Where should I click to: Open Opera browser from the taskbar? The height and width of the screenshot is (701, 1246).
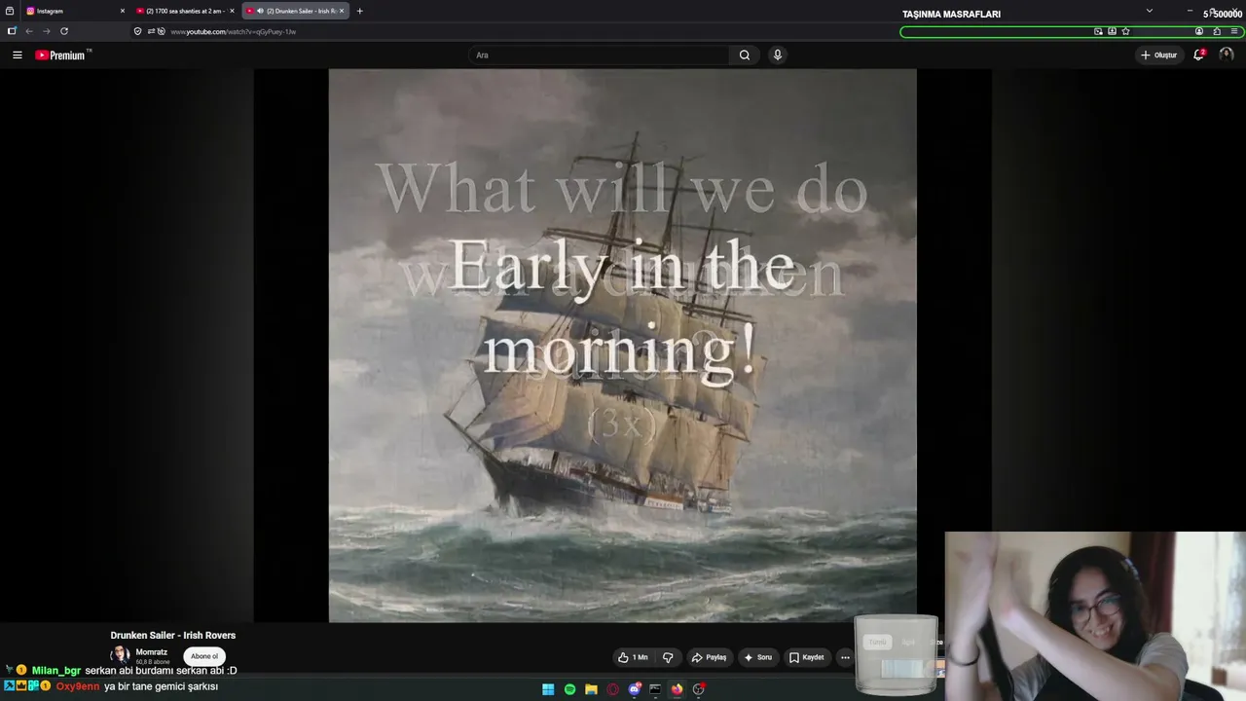point(612,689)
